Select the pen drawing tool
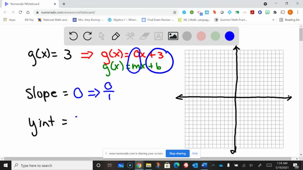Screen dimensions: 303x170 tap(116, 36)
